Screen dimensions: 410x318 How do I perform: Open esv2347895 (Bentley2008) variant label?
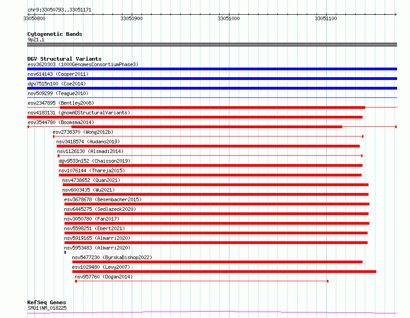coord(61,103)
